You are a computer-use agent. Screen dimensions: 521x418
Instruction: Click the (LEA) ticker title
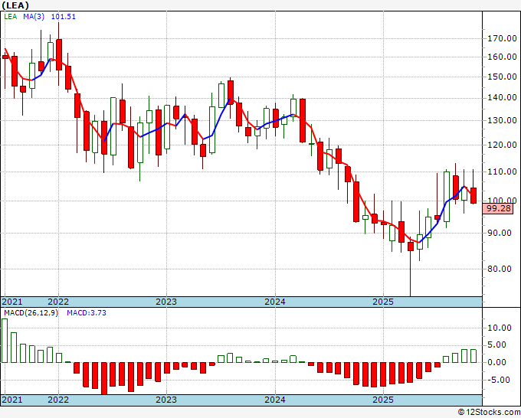tap(15, 5)
